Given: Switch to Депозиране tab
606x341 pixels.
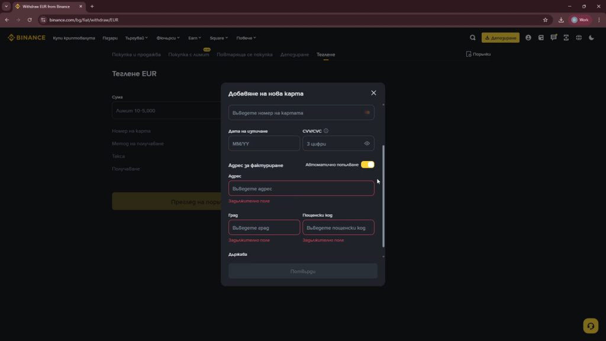Looking at the screenshot, I should [x=295, y=54].
